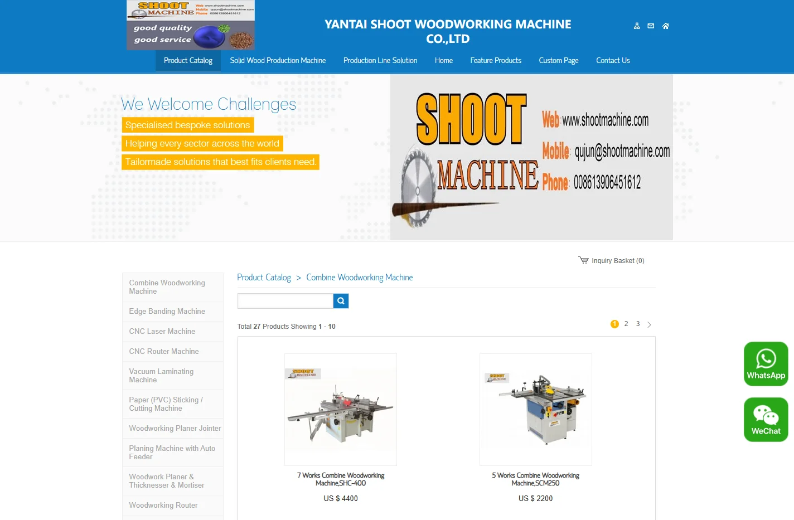794x520 pixels.
Task: Go to Home menu item
Action: click(444, 61)
